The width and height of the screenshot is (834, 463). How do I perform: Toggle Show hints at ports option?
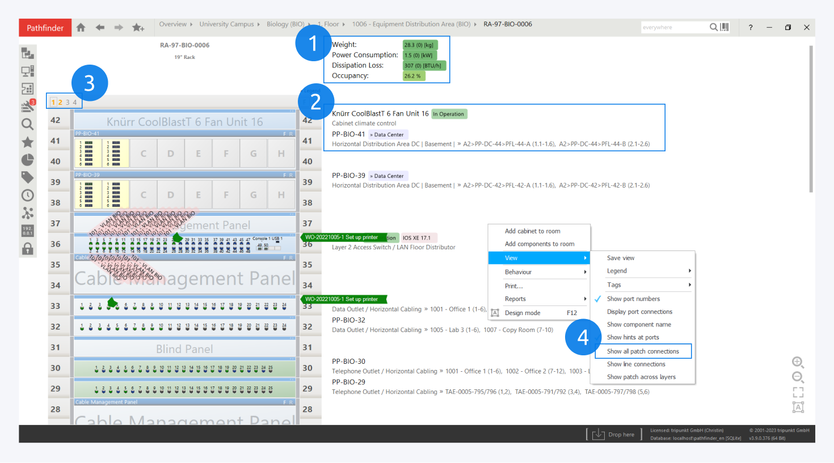(x=633, y=337)
